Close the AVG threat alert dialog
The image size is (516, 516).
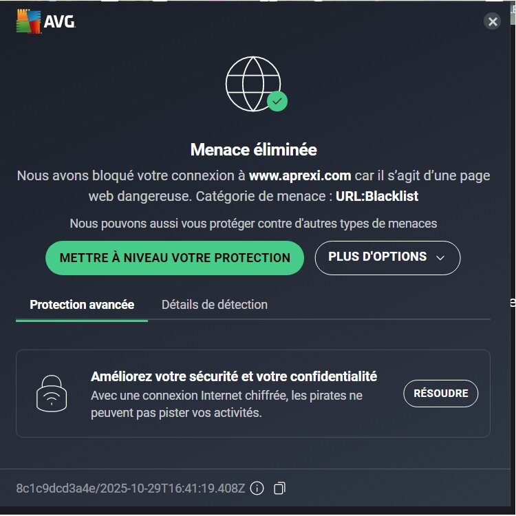pos(493,21)
